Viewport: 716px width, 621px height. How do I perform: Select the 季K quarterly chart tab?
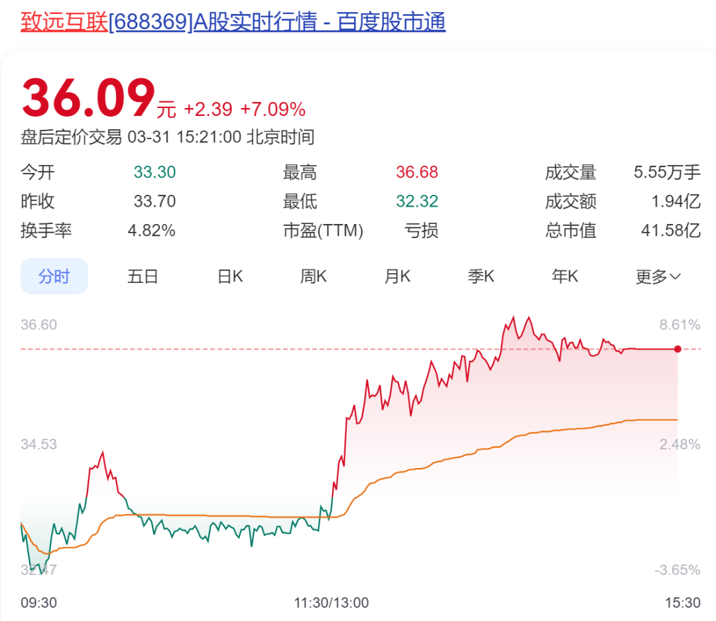481,276
